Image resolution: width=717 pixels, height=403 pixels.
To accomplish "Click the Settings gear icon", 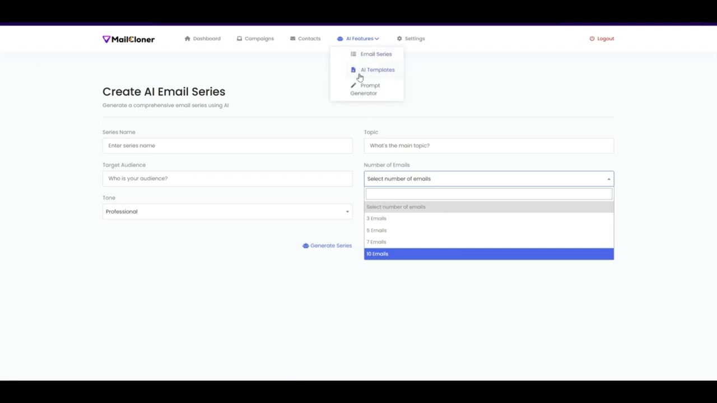I will click(399, 39).
